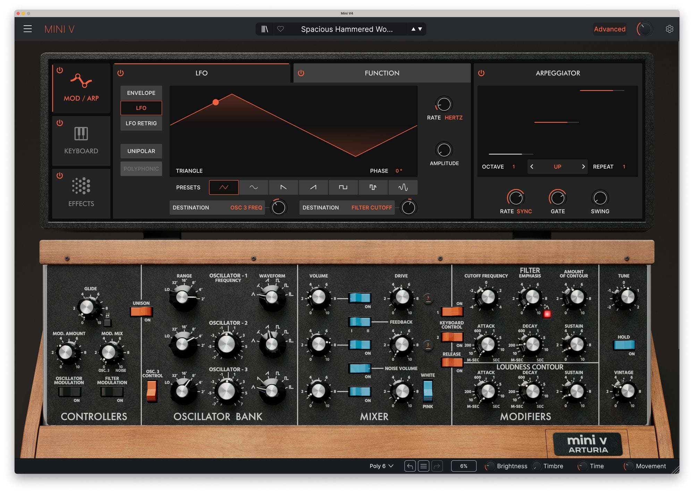Switch to the FUNCTION tab
Viewport: 694px width, 493px height.
pyautogui.click(x=382, y=73)
